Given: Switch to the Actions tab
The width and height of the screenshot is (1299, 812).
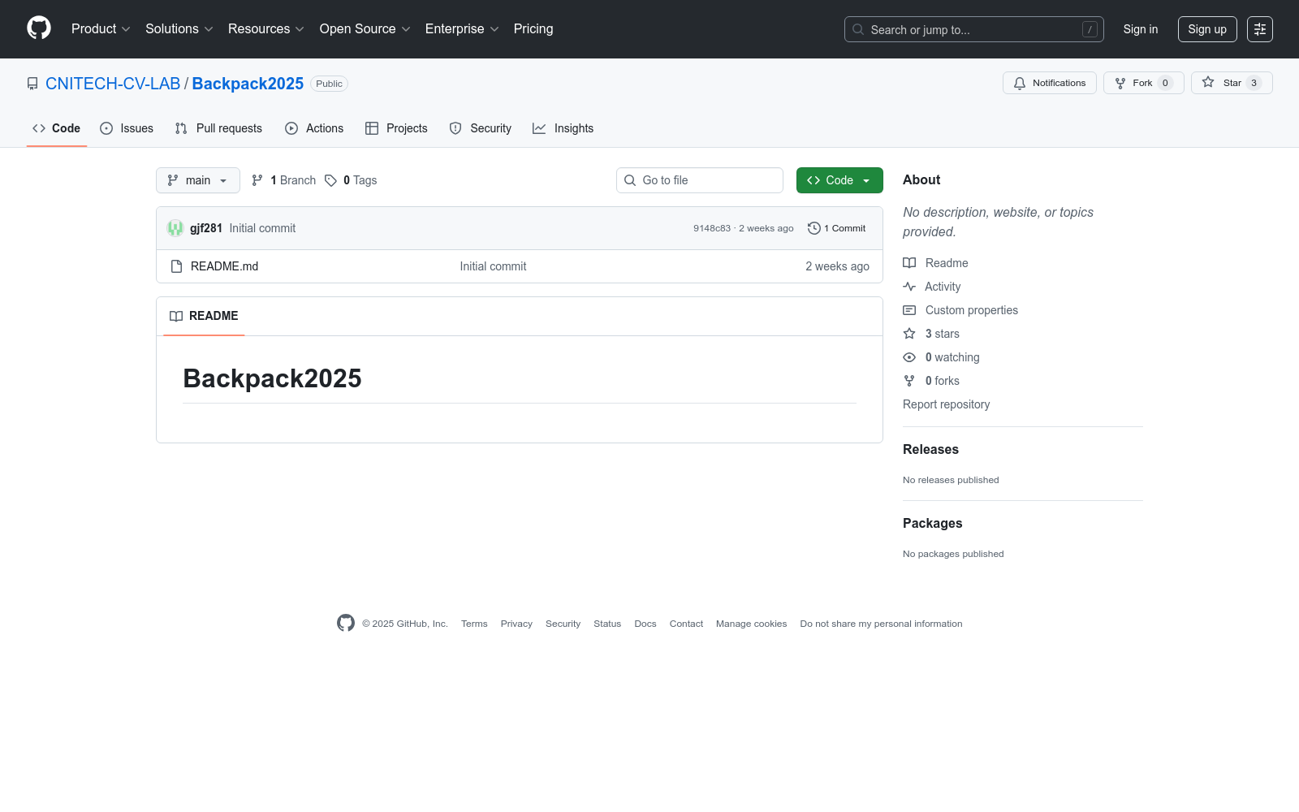Looking at the screenshot, I should tap(314, 128).
